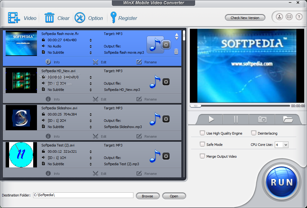This screenshot has height=208, width=307.
Task: Delete Softpedia flash movie.flv with trash icon
Action: click(176, 52)
